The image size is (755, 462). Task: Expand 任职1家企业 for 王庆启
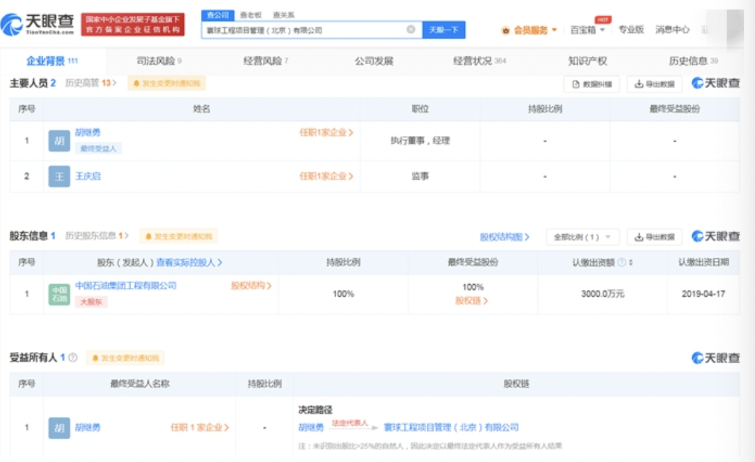(x=326, y=176)
